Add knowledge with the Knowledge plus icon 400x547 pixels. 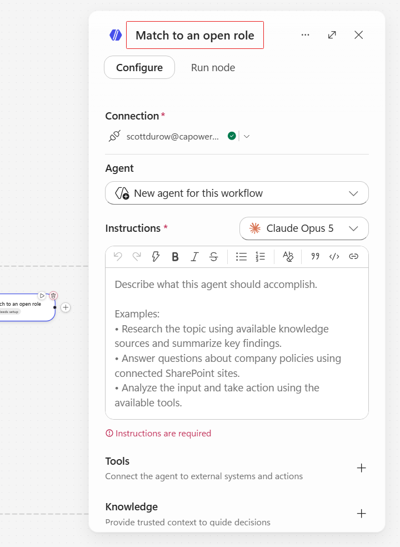[361, 514]
